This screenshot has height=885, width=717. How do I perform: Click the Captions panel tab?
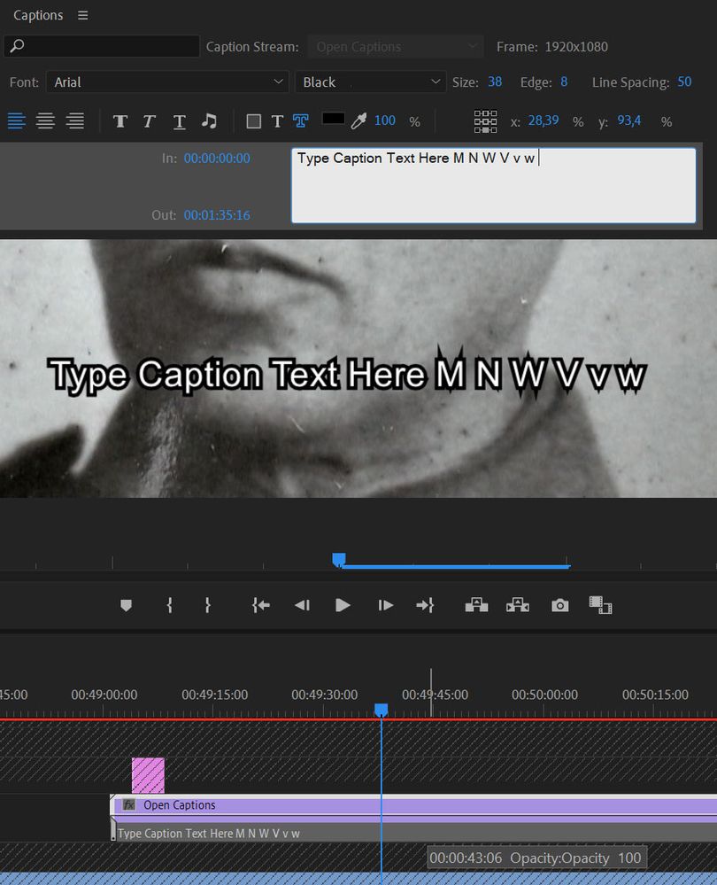(x=37, y=15)
